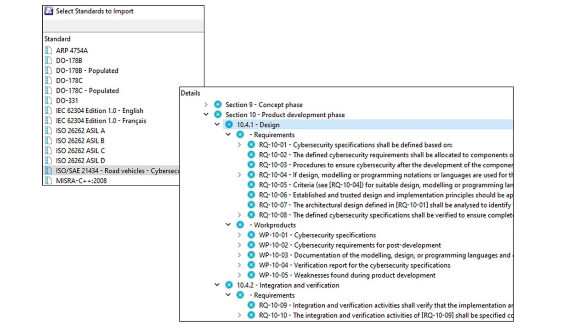Click the document icon beside ARP 4754A
The width and height of the screenshot is (588, 334).
tap(48, 51)
